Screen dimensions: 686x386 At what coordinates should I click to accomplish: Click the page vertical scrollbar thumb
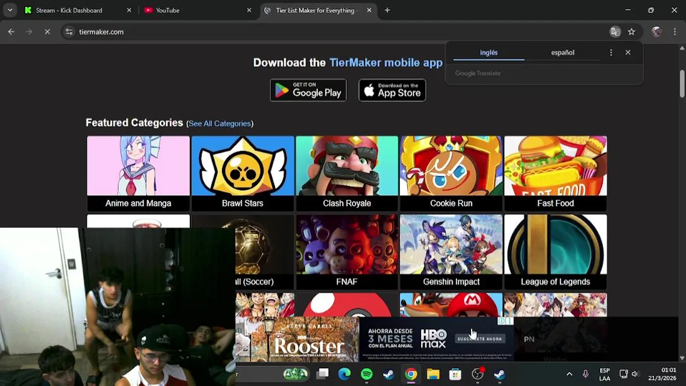pos(682,83)
